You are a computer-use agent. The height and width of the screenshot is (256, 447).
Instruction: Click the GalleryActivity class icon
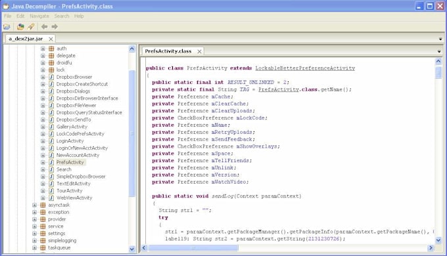tap(51, 127)
